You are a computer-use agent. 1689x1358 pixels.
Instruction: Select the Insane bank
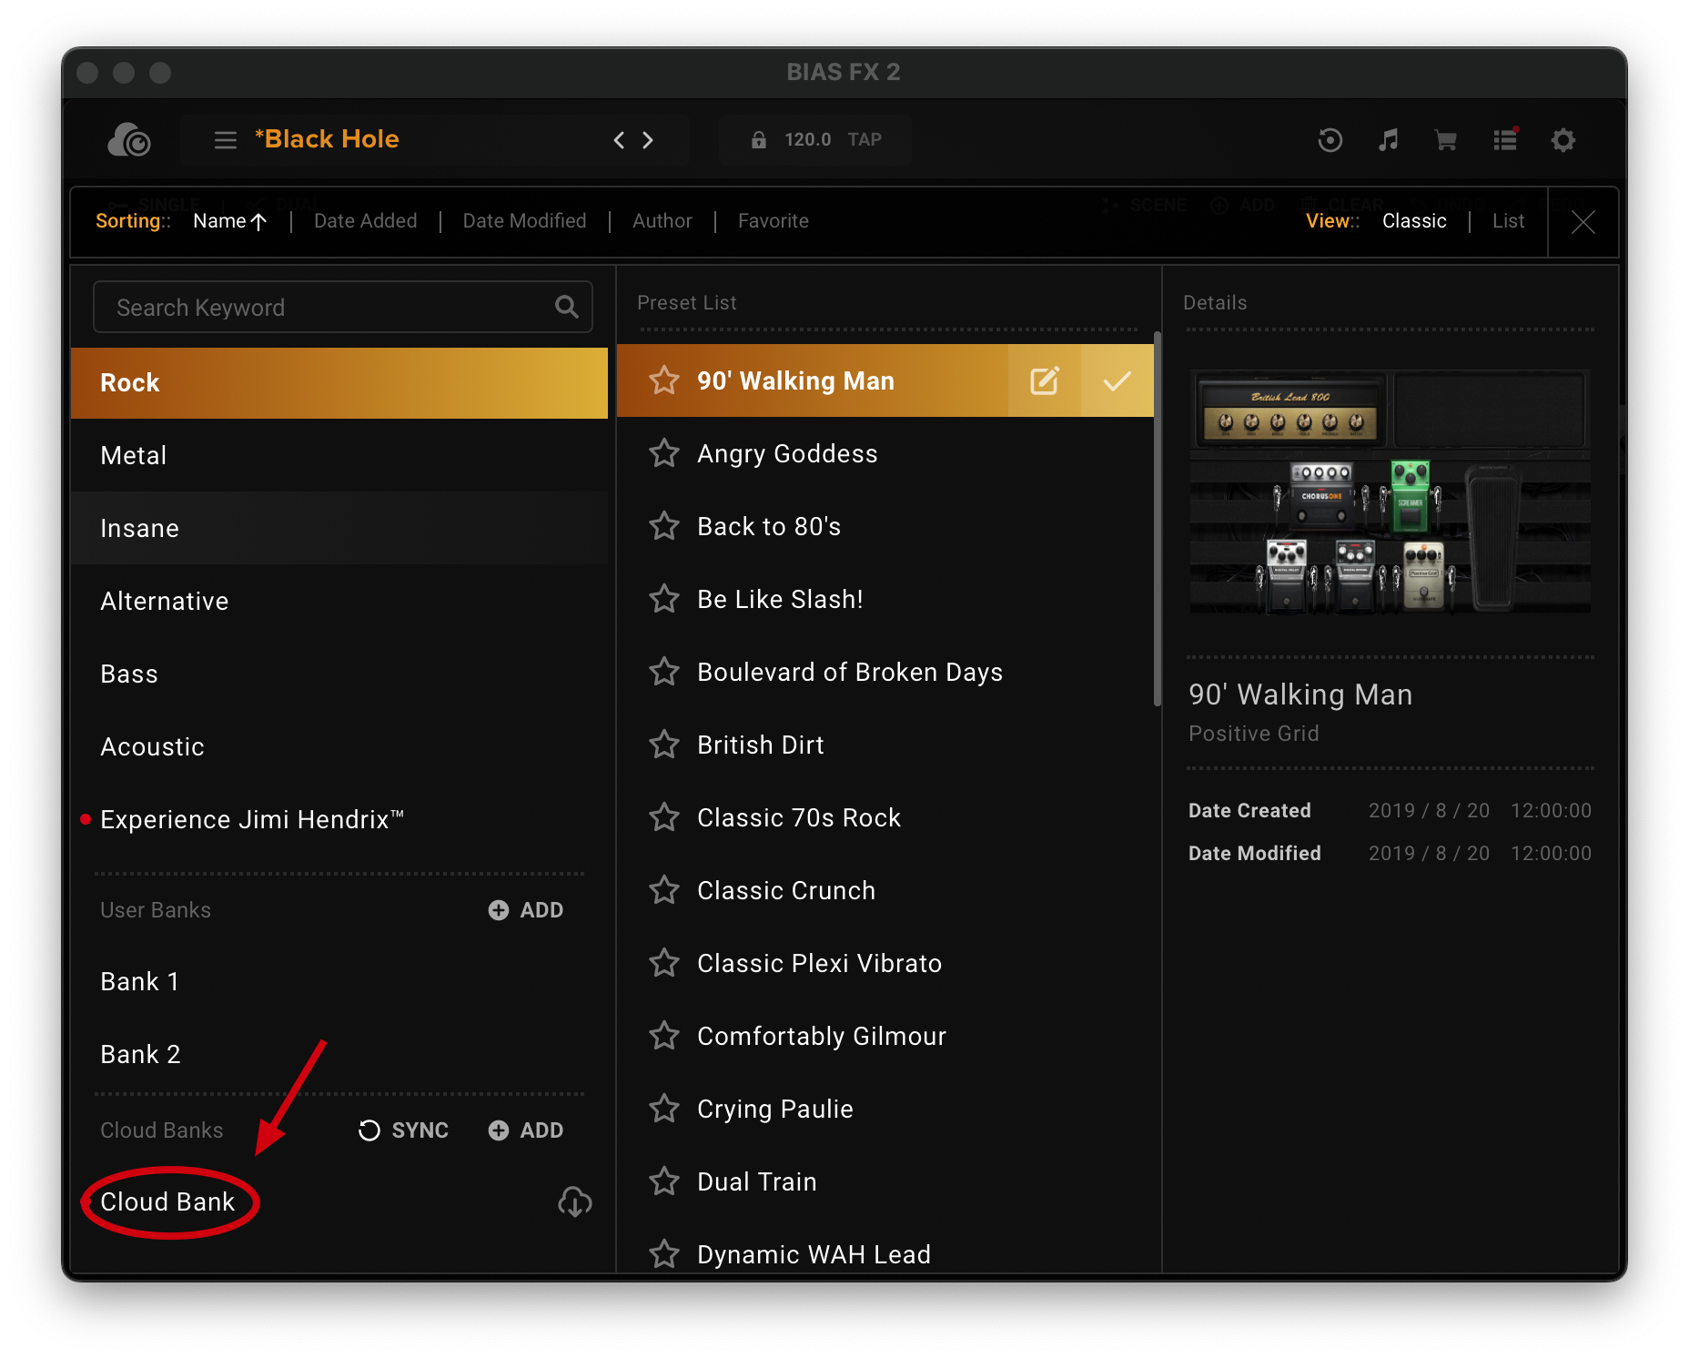coord(339,528)
